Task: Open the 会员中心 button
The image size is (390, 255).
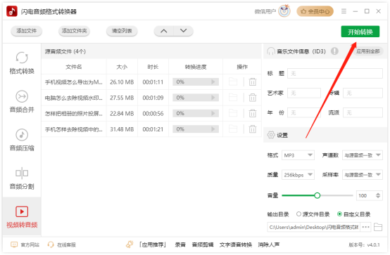Action: tap(315, 11)
